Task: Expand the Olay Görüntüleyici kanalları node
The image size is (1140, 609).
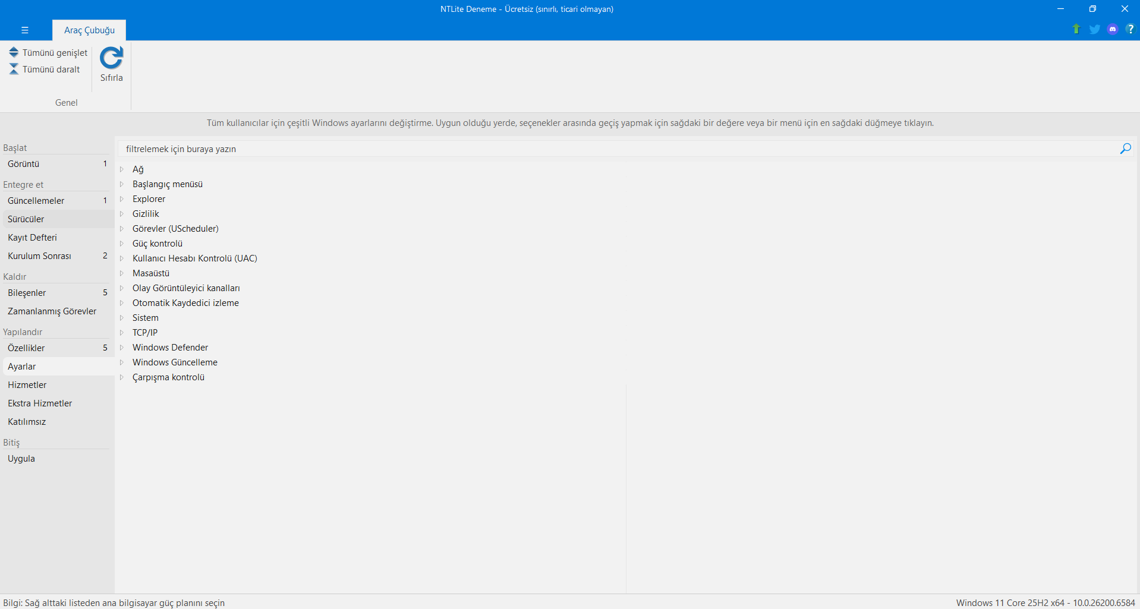Action: click(x=122, y=288)
